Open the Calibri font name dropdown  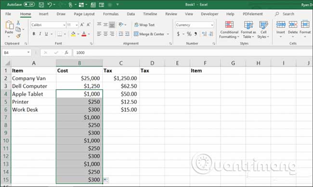[x=64, y=25]
